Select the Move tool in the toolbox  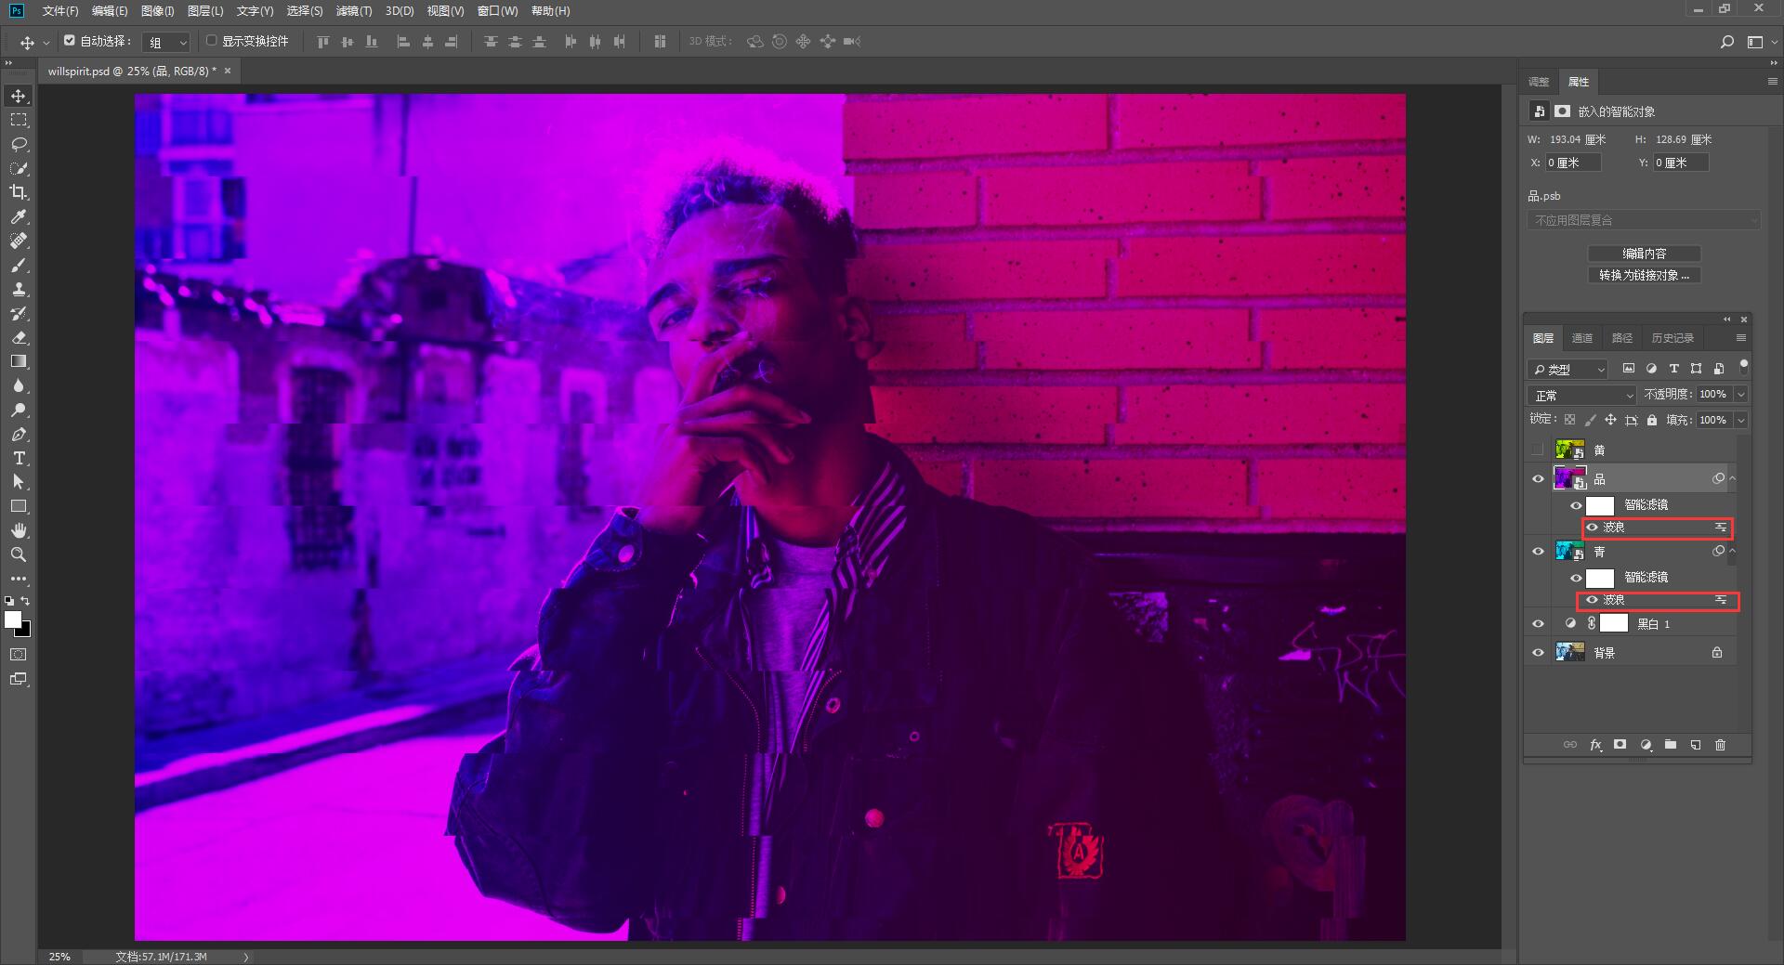(19, 96)
